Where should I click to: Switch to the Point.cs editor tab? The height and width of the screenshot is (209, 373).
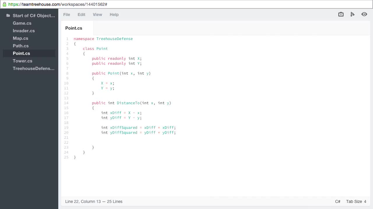73,28
